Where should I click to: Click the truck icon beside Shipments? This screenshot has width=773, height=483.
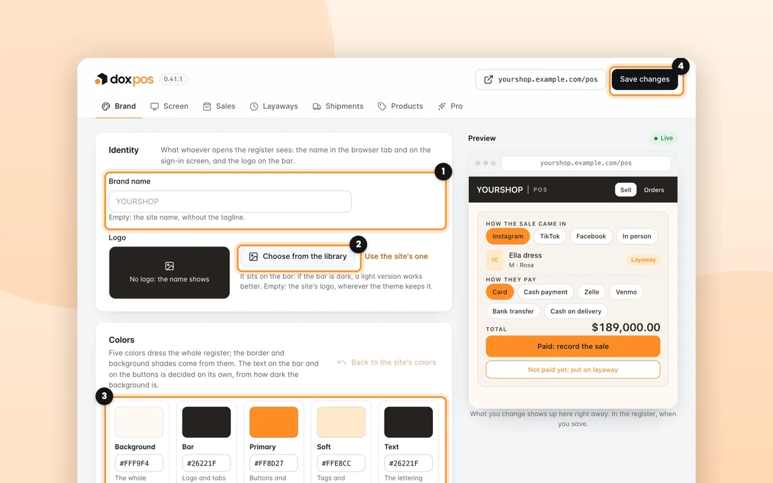[317, 106]
